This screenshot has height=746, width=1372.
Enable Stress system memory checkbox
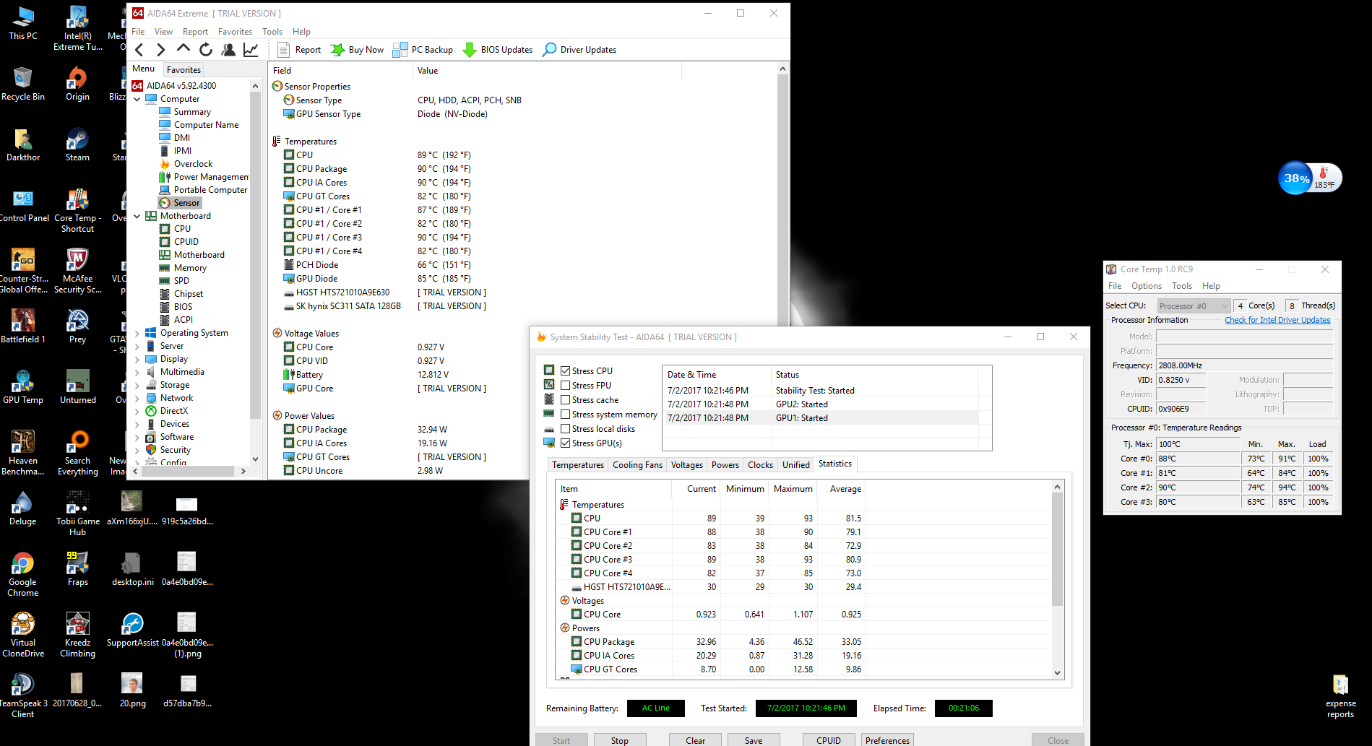point(566,415)
